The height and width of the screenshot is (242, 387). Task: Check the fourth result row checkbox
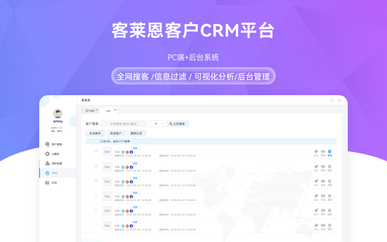96,195
